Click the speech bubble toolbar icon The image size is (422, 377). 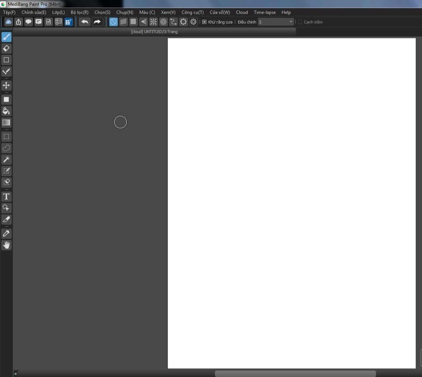coord(28,22)
